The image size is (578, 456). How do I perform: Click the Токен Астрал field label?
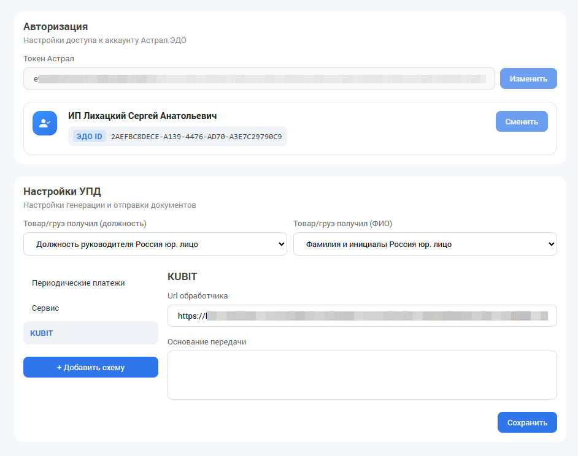click(48, 59)
